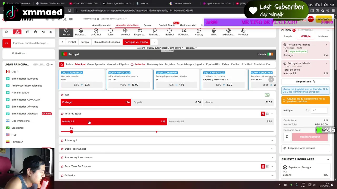Click Realizar apuesta button

[310, 137]
